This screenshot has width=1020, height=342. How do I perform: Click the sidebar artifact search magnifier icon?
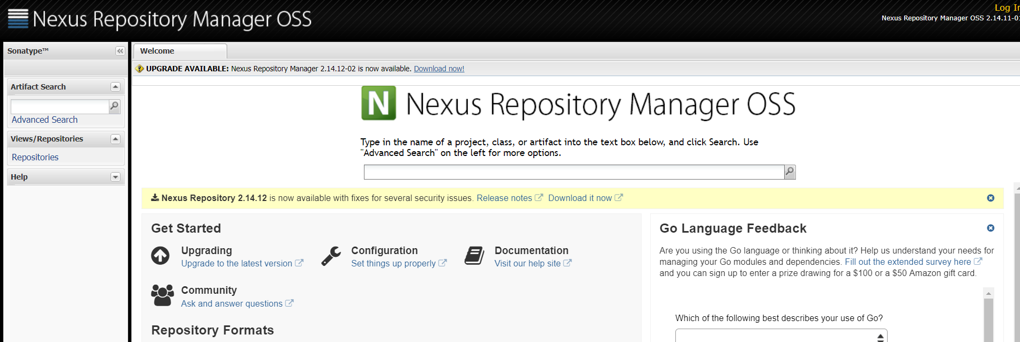[x=114, y=106]
